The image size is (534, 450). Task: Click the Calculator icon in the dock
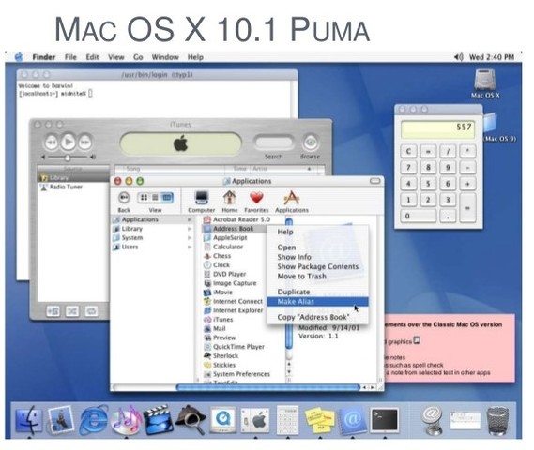coord(287,420)
